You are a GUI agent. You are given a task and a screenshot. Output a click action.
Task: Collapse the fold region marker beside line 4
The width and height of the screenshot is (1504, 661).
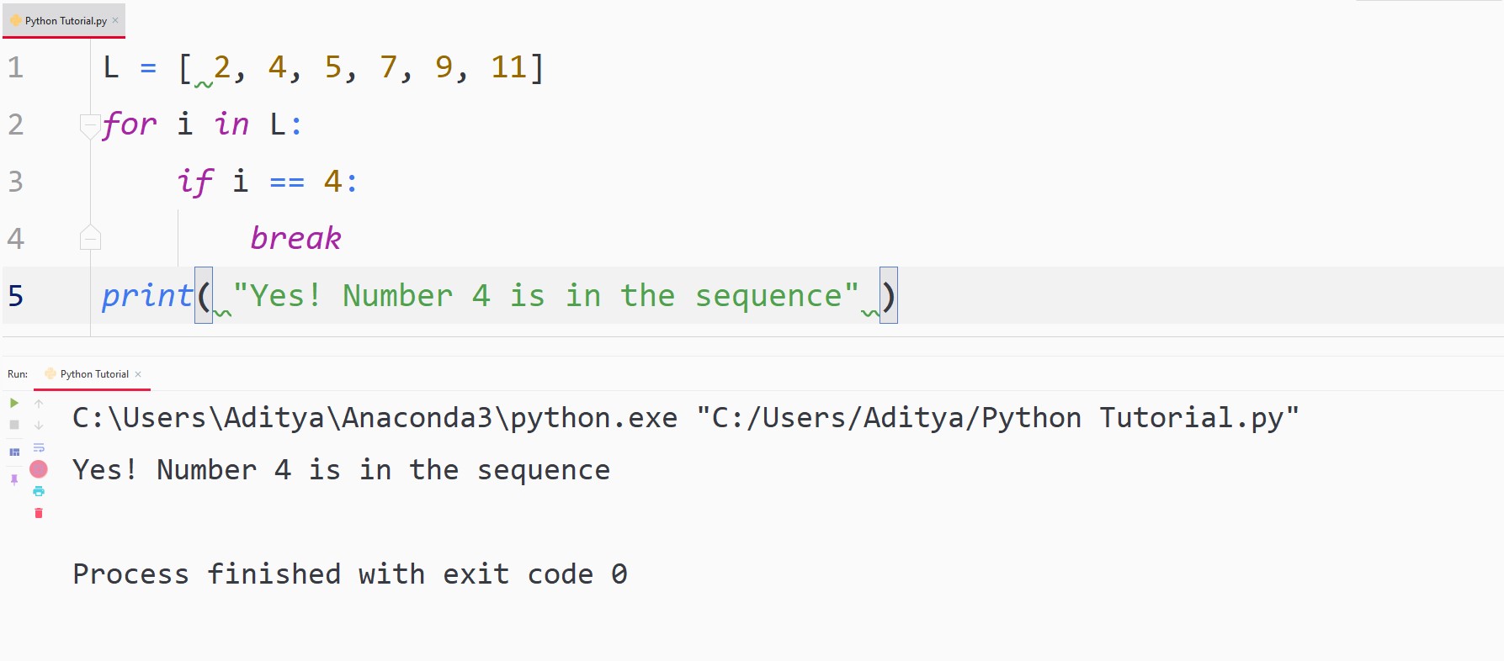[90, 238]
